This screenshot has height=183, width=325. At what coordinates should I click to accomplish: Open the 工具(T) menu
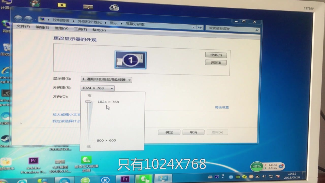pyautogui.click(x=80, y=29)
